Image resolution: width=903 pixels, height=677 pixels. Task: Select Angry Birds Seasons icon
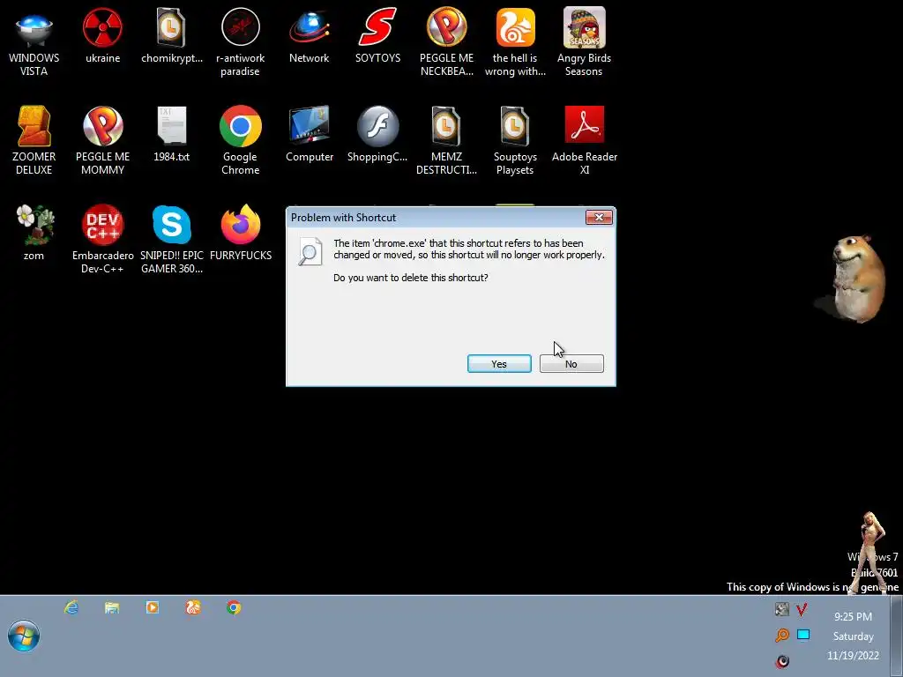click(584, 41)
